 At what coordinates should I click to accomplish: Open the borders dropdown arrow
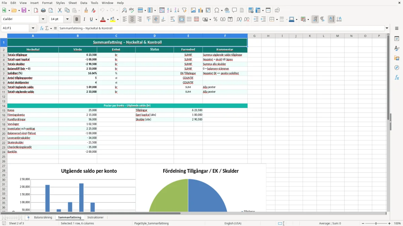276,19
